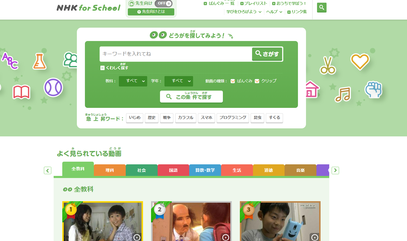Open the number 1 ranked video thumbnail
Image resolution: width=407 pixels, height=241 pixels.
[x=102, y=221]
